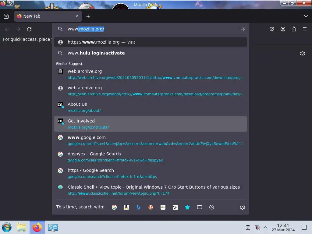Open the Start orb on taskbar
The width and height of the screenshot is (312, 234).
pyautogui.click(x=7, y=227)
